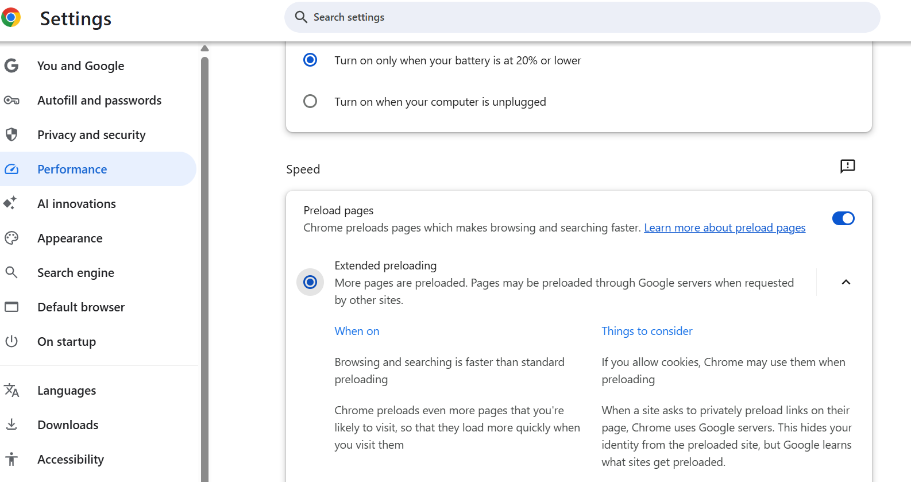Click the palette icon for Appearance
This screenshot has width=911, height=482.
[x=11, y=238]
